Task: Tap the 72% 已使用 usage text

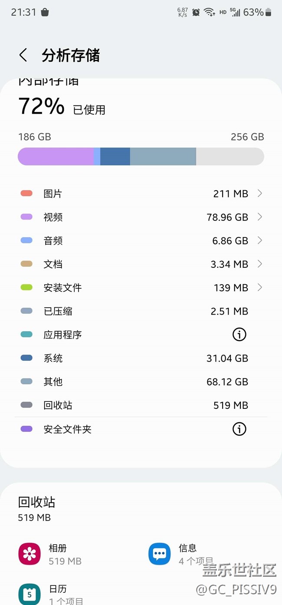Action: pyautogui.click(x=62, y=107)
